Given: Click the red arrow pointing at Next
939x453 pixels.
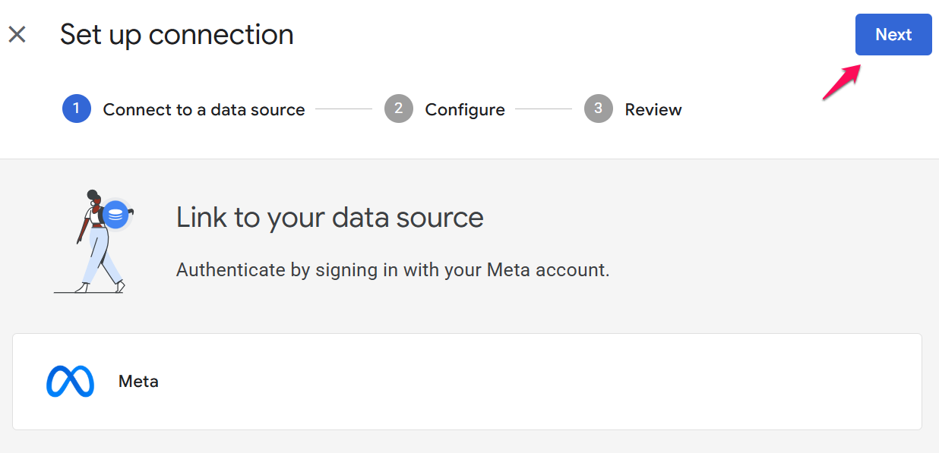Looking at the screenshot, I should coord(841,83).
